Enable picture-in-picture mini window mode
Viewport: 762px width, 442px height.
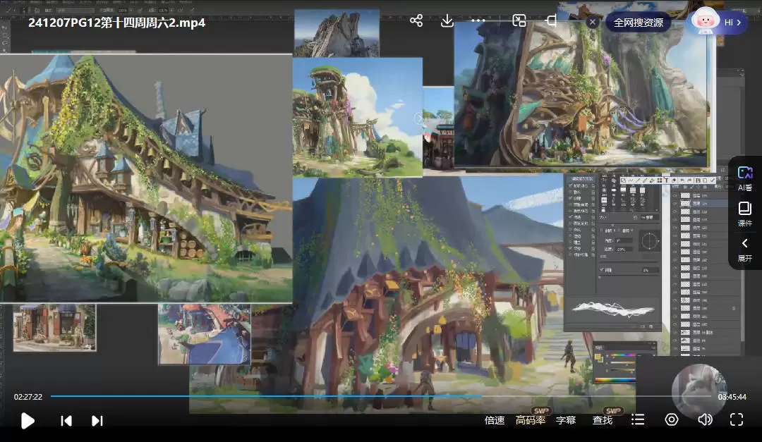[x=519, y=21]
